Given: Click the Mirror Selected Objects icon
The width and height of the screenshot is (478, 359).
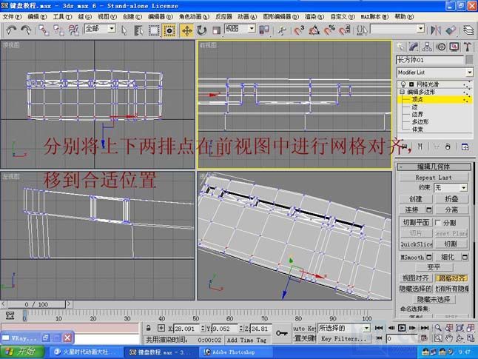Looking at the screenshot, I should click(x=436, y=30).
